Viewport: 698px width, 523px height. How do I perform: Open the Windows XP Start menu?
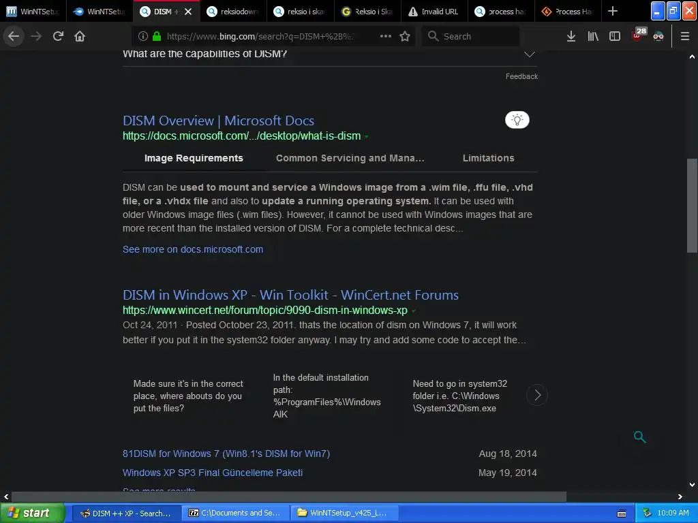tap(32, 513)
